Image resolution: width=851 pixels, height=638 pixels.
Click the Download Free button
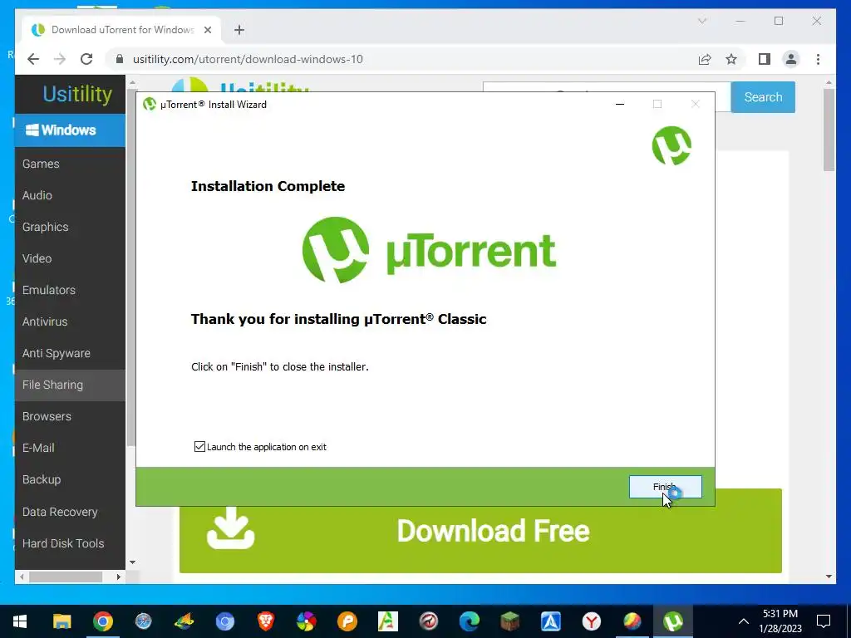point(480,531)
